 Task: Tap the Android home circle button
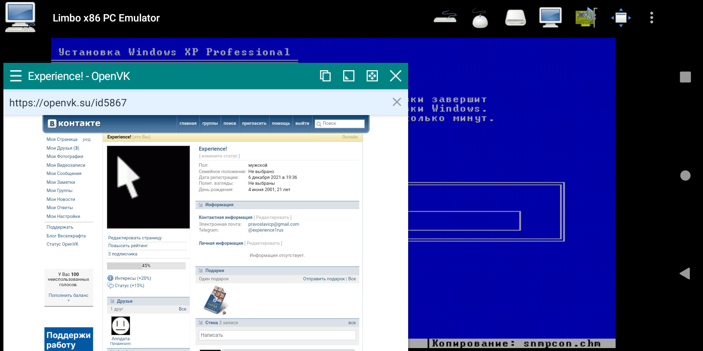(x=685, y=175)
